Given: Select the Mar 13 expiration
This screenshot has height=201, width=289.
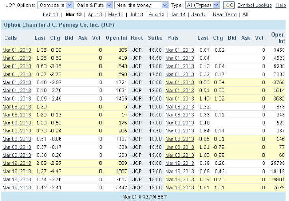Looking at the screenshot, I should tap(74, 14).
